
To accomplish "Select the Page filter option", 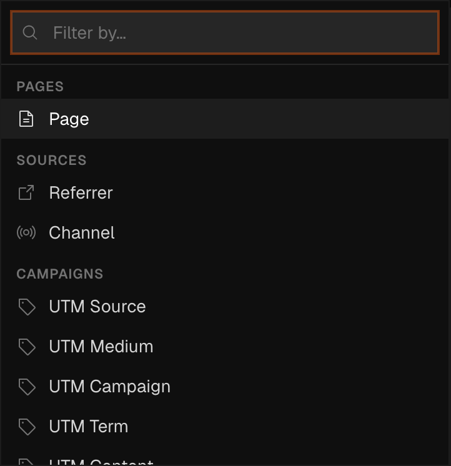I will click(x=225, y=119).
